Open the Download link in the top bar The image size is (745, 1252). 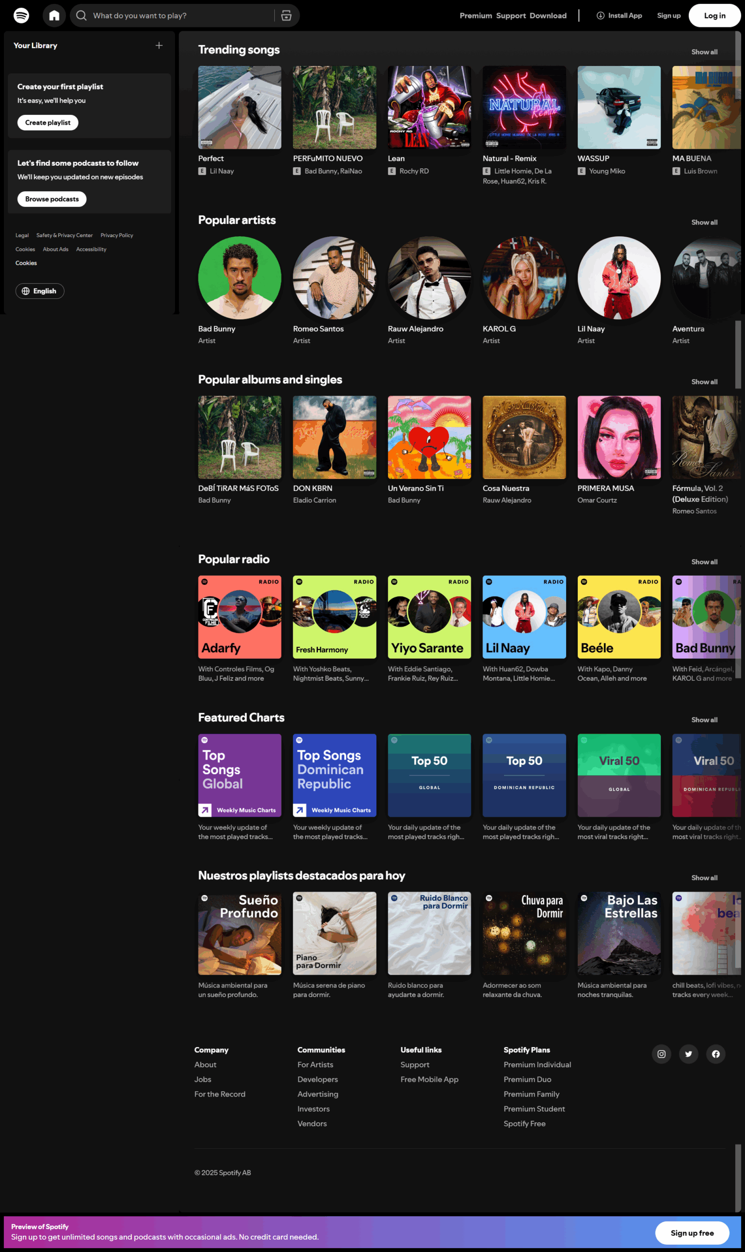548,16
